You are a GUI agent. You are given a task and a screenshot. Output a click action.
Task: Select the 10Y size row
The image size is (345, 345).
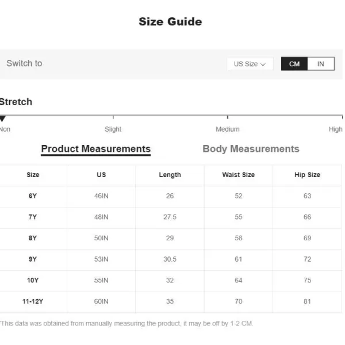[x=171, y=281]
